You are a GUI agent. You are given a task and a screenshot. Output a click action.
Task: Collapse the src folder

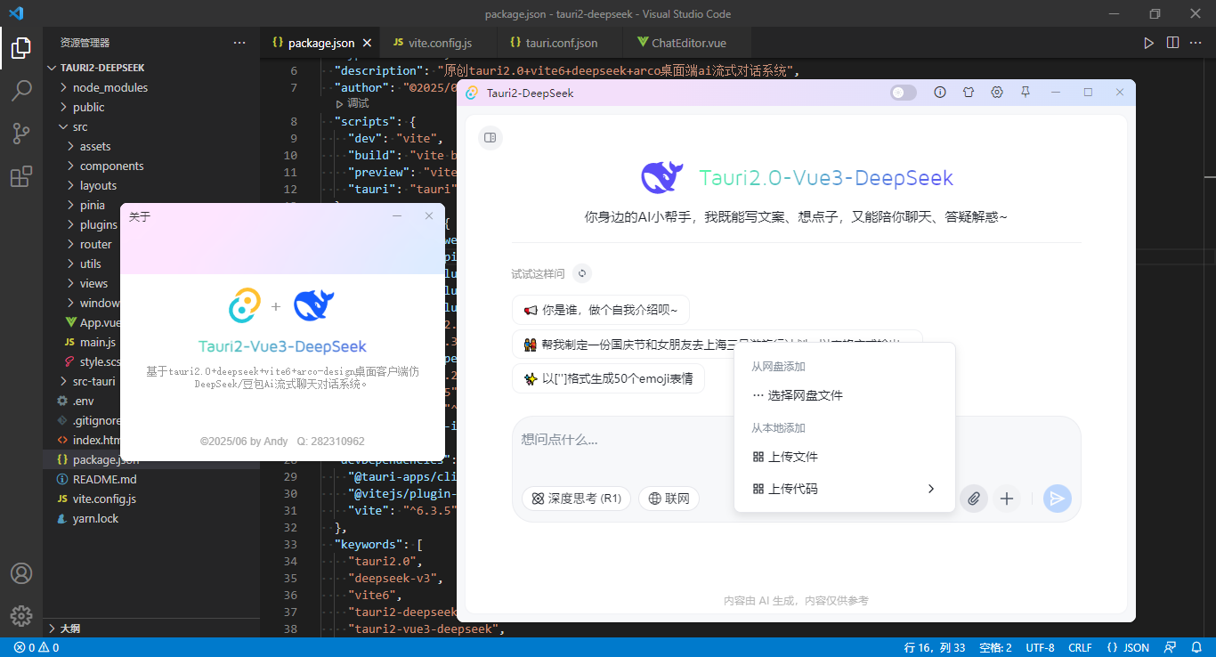(x=151, y=126)
